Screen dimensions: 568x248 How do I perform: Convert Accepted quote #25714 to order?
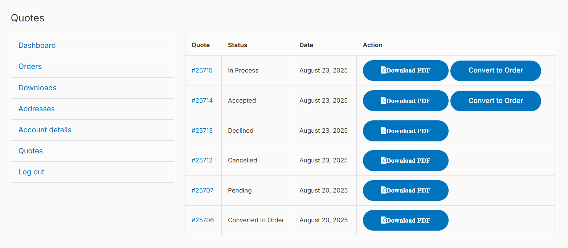(495, 101)
